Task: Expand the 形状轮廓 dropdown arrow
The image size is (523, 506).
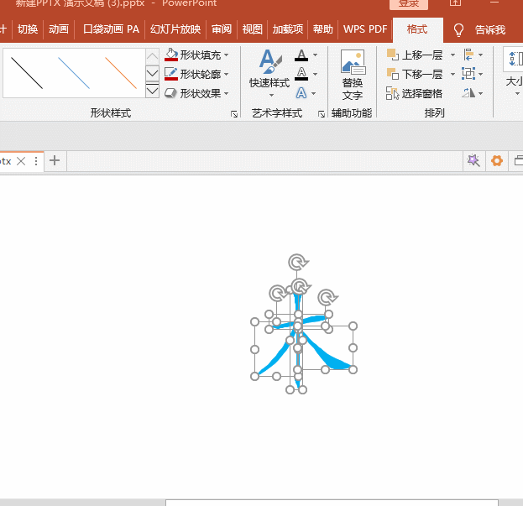Action: point(227,74)
